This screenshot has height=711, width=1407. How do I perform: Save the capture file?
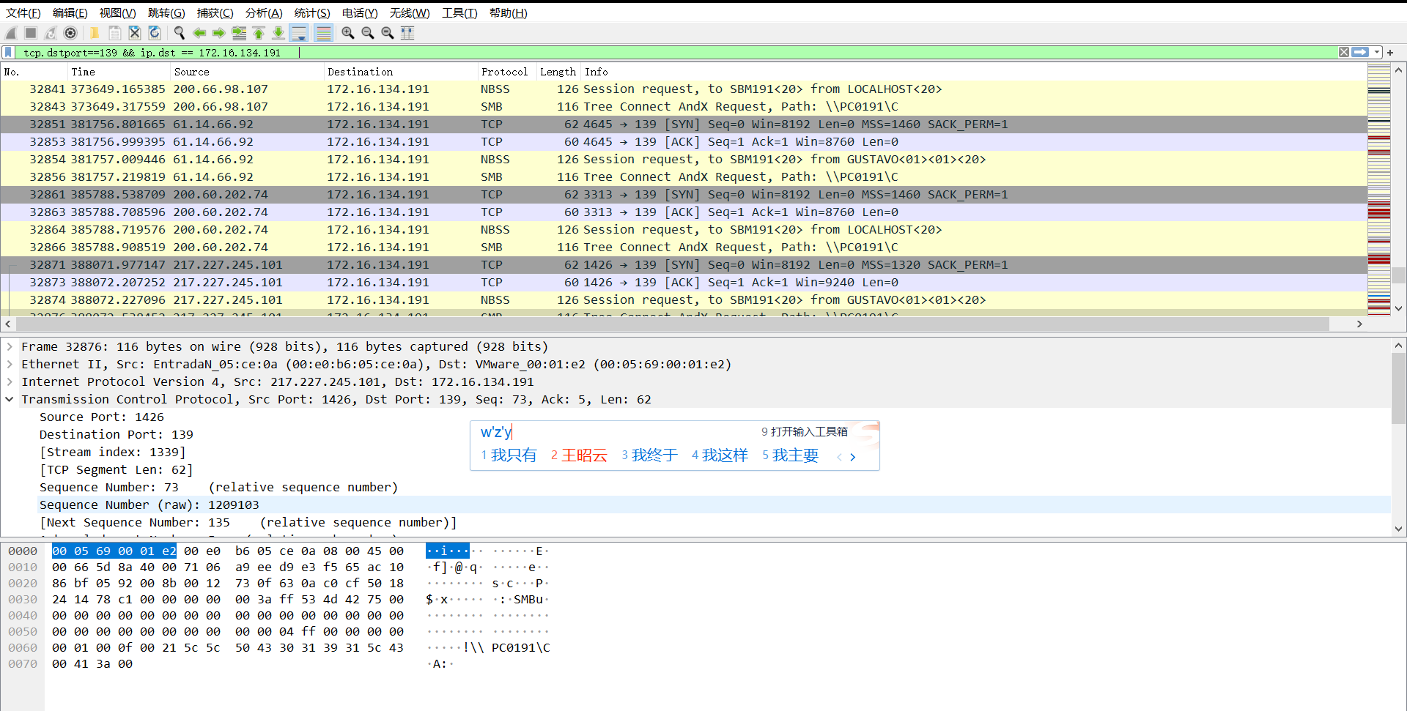click(x=114, y=33)
